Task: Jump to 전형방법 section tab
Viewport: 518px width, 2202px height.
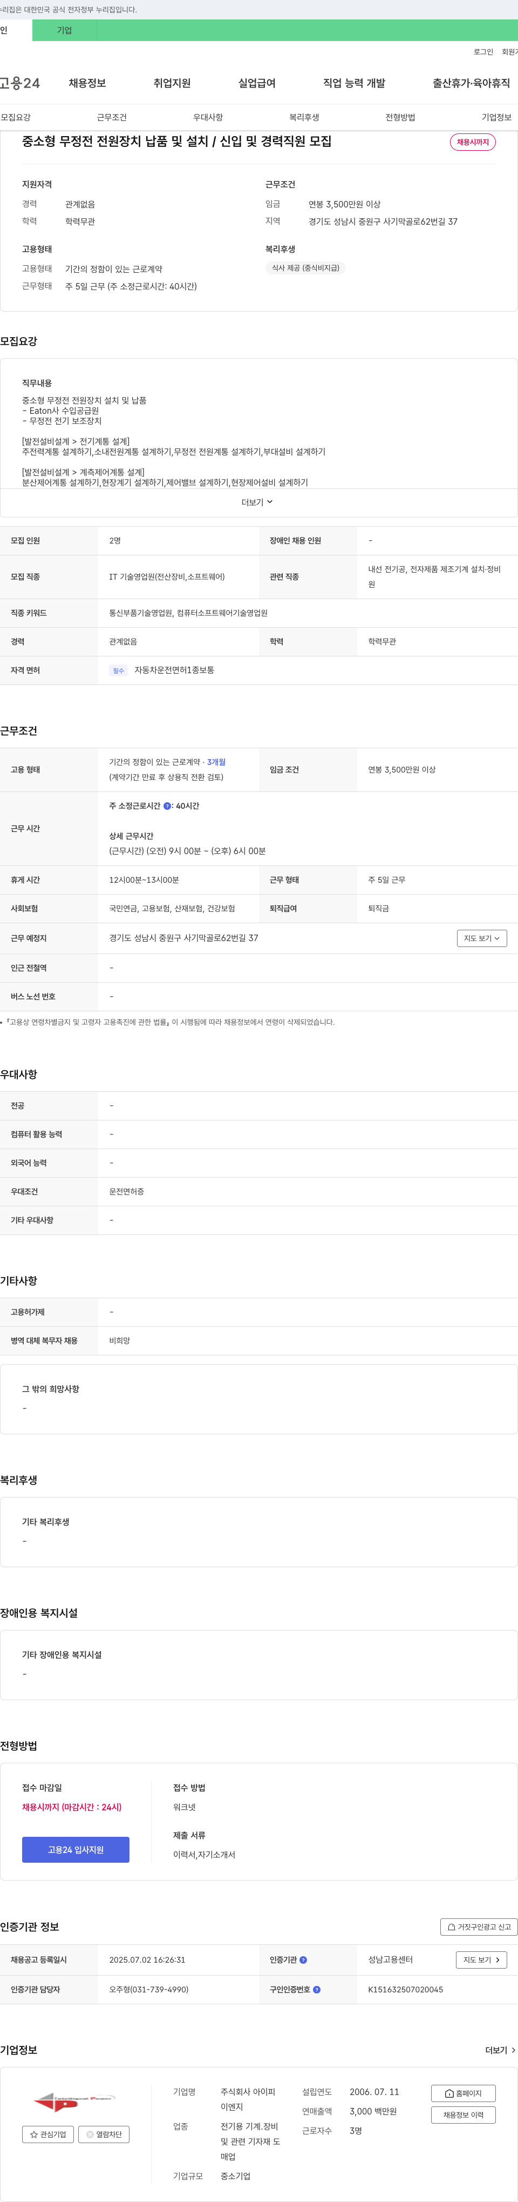Action: pos(400,117)
